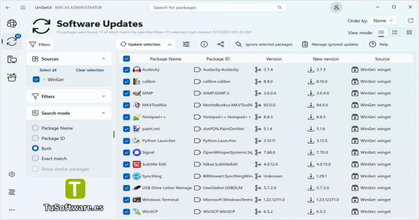The width and height of the screenshot is (419, 220).
Task: Switch to detailed list view mode
Action: pyautogui.click(x=395, y=32)
